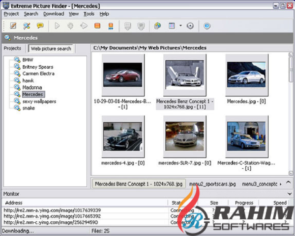Image resolution: width=295 pixels, height=236 pixels.
Task: Click the web browser globe icon
Action: [157, 26]
